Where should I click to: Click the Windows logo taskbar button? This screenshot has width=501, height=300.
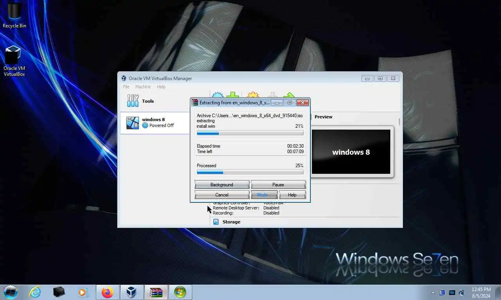click(x=180, y=292)
